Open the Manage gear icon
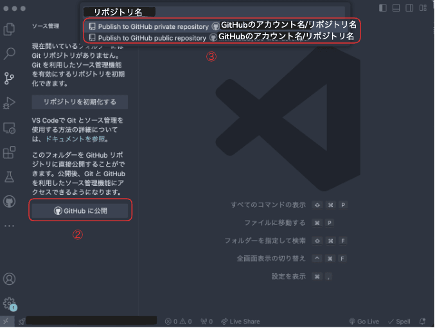435x328 pixels. click(9, 304)
